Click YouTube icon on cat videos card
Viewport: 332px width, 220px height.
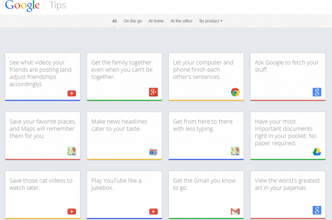point(72,211)
